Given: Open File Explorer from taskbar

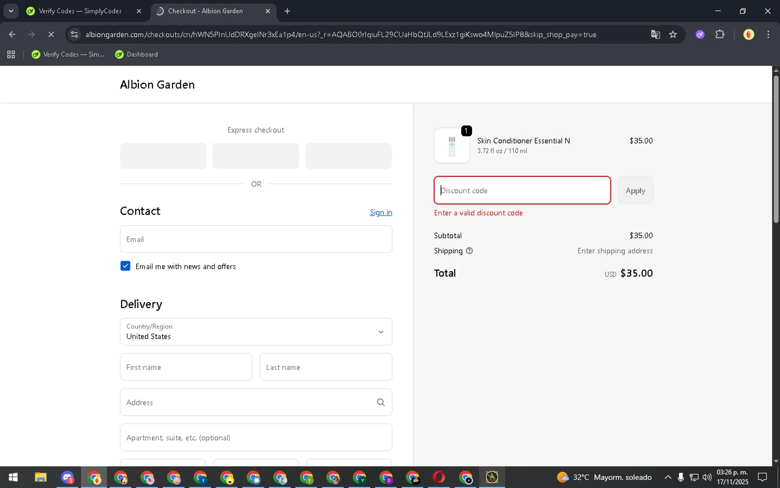Looking at the screenshot, I should [x=41, y=477].
